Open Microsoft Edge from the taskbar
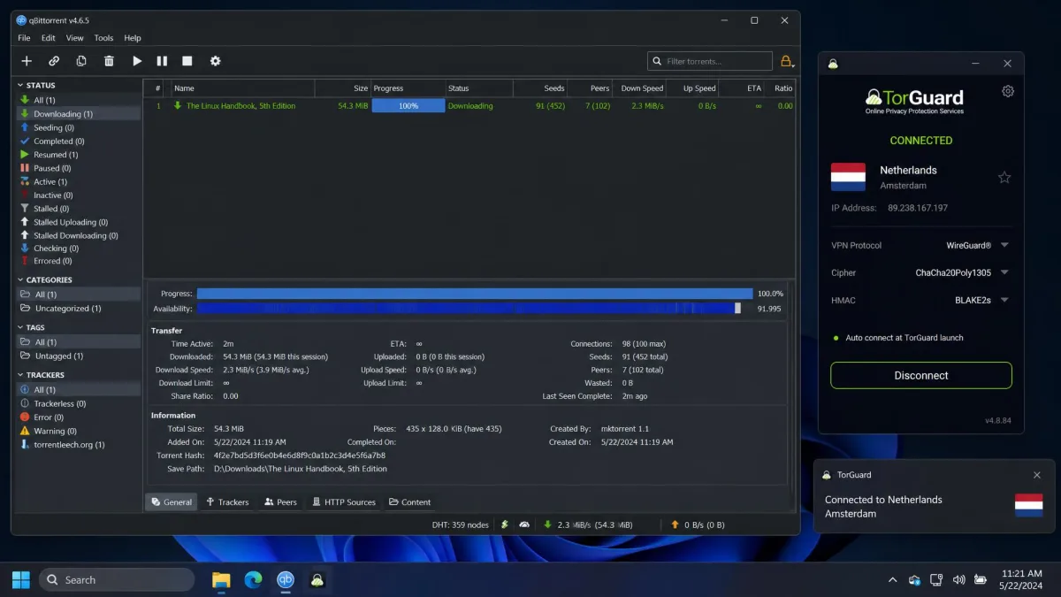 coord(254,580)
